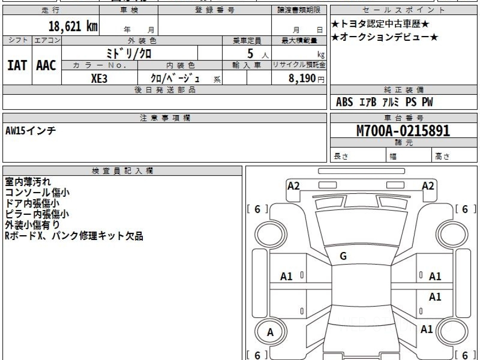Viewport: 480px width, 360px height.
Task: Select the A mark inside the wheel circle
Action: [270, 332]
